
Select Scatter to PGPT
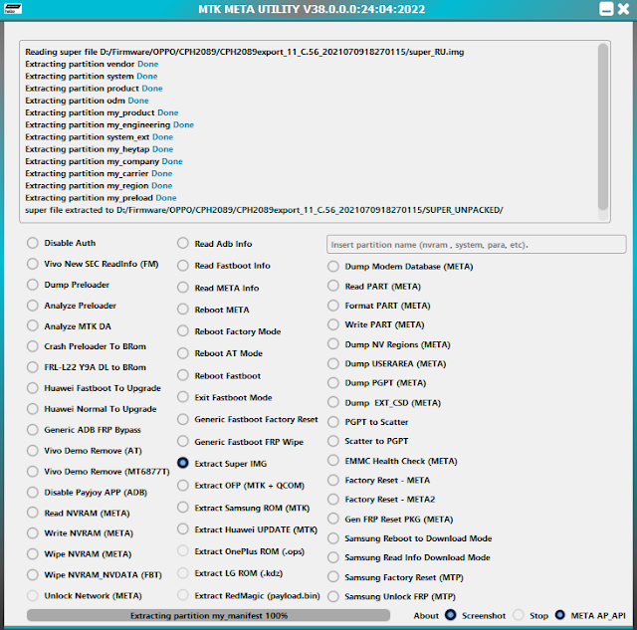click(x=333, y=441)
